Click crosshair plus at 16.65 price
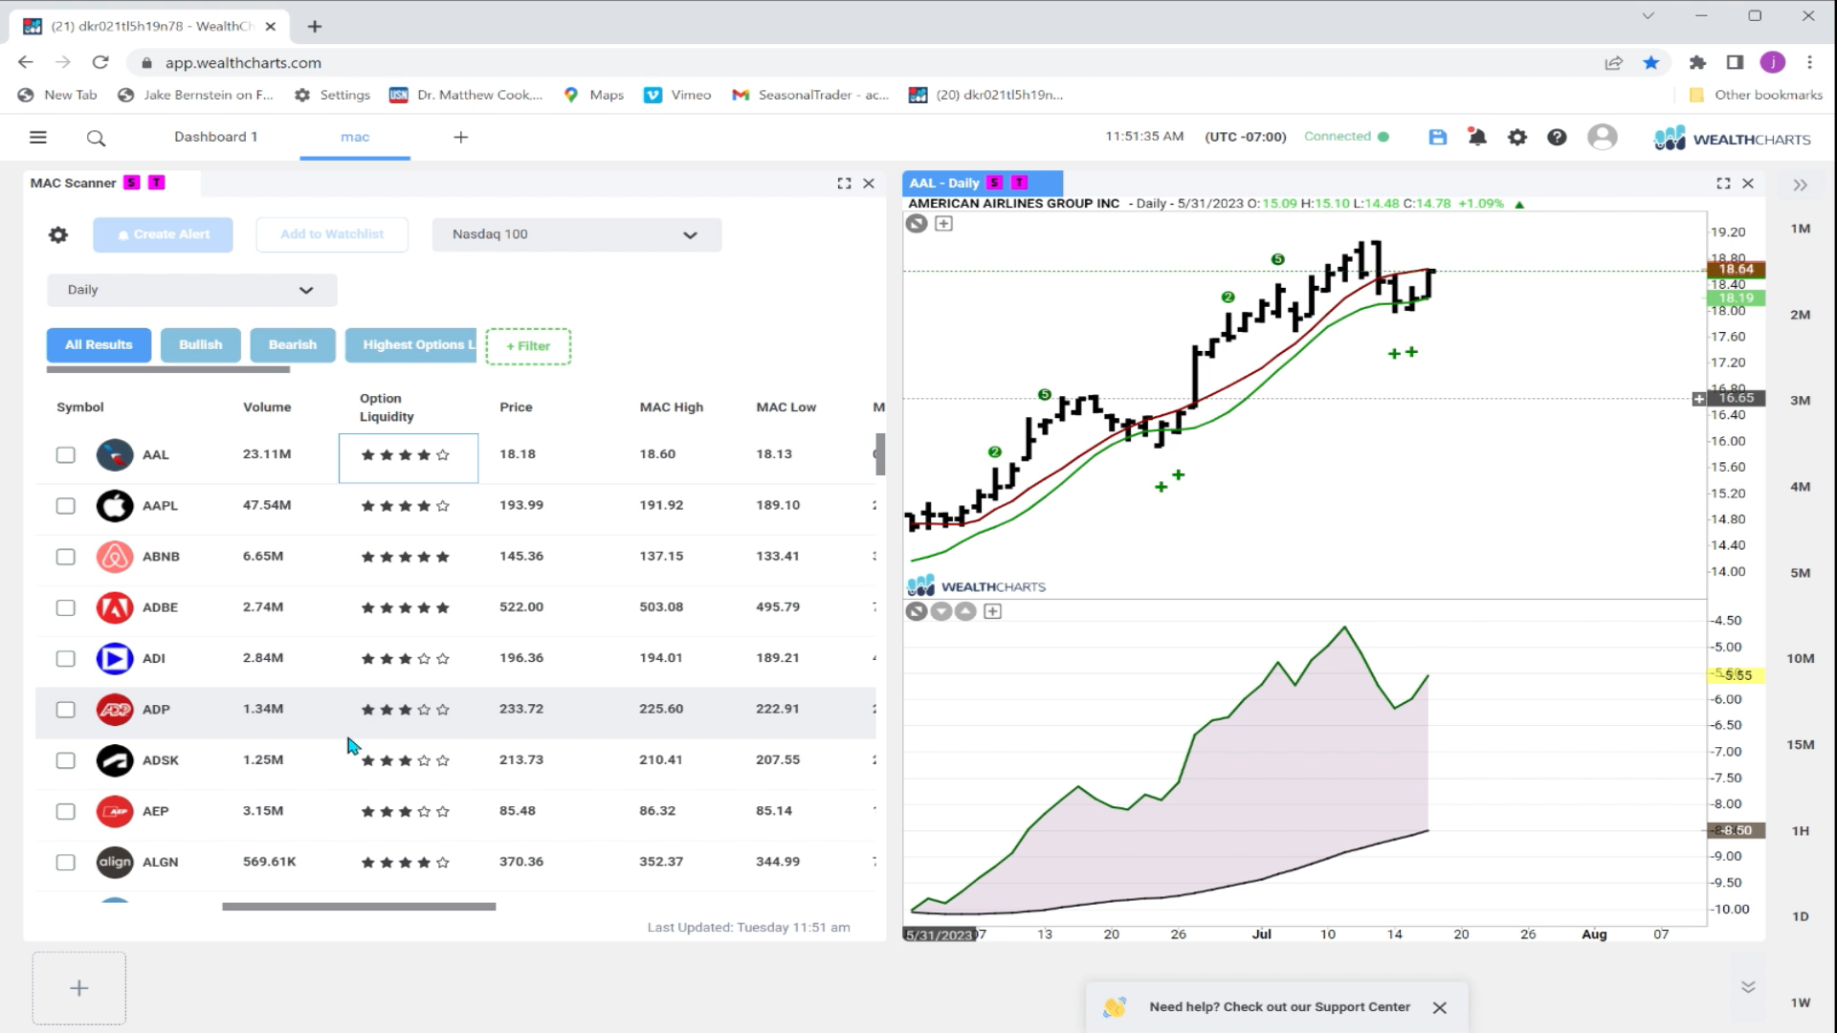Viewport: 1837px width, 1033px height. [x=1699, y=399]
